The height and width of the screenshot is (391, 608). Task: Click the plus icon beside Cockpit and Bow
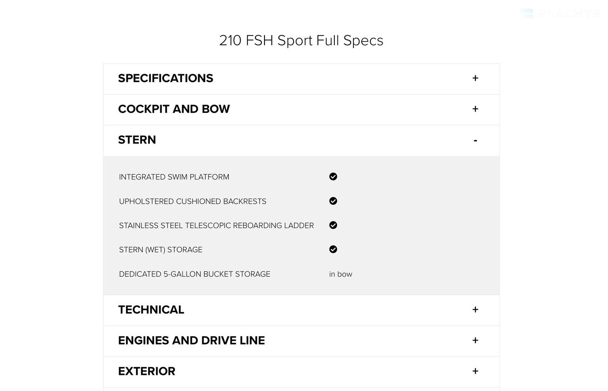475,109
